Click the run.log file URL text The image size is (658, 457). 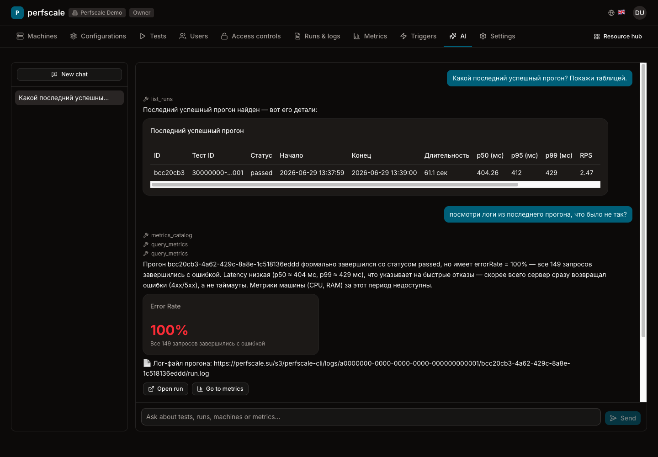pyautogui.click(x=356, y=368)
